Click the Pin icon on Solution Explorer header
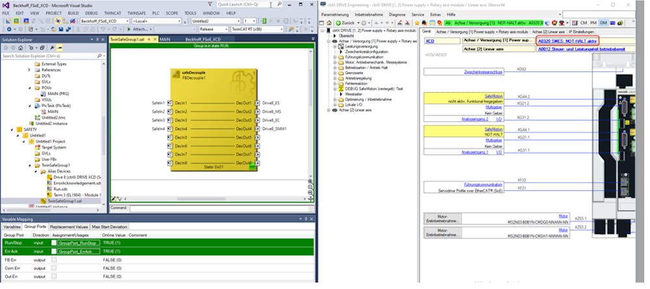This screenshot has height=289, width=650. pyautogui.click(x=97, y=40)
